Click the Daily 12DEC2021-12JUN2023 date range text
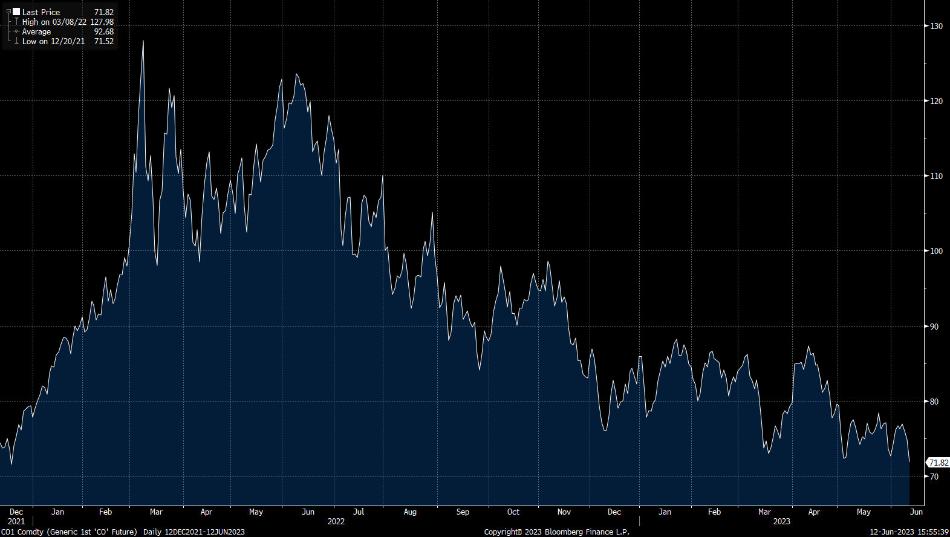Viewport: 950px width, 537px height. (194, 532)
